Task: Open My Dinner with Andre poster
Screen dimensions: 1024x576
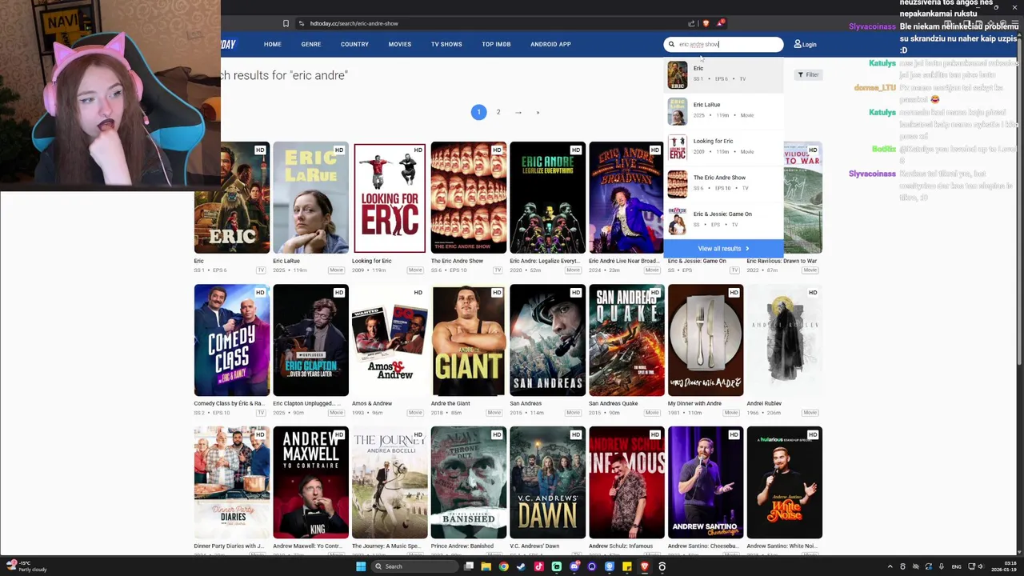Action: [x=706, y=340]
